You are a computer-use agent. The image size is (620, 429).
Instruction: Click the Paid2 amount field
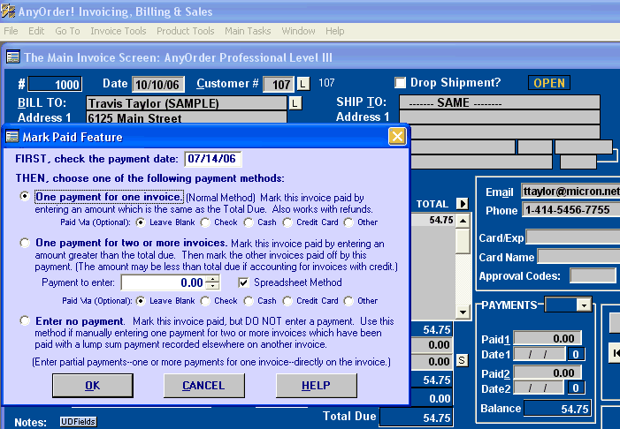pos(547,373)
